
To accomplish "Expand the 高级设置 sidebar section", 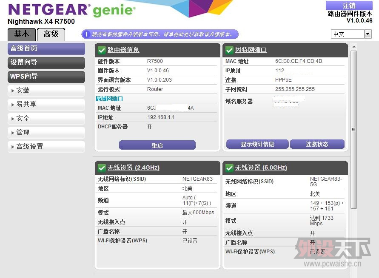I will point(46,147).
